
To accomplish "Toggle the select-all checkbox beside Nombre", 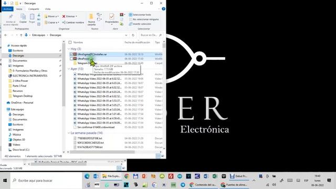I will [x=70, y=43].
